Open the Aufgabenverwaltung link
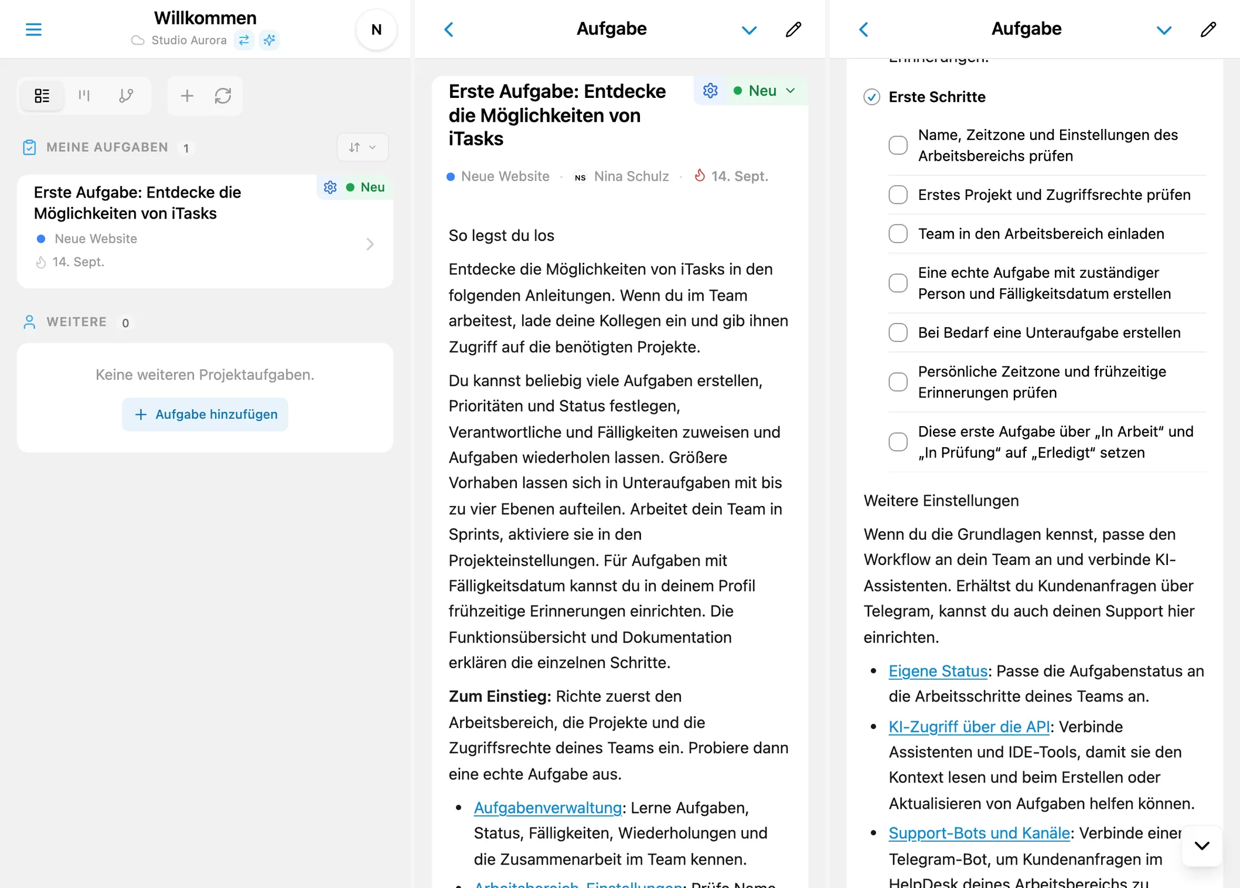The width and height of the screenshot is (1240, 888). 547,807
